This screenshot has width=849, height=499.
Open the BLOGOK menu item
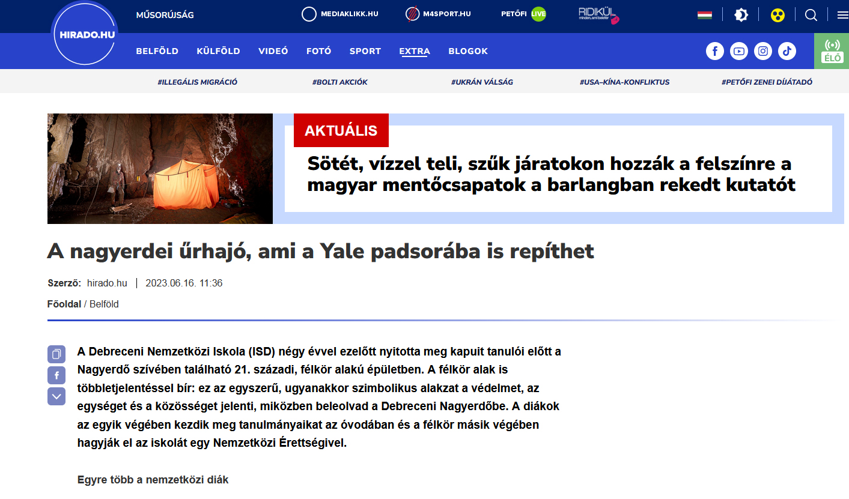468,51
